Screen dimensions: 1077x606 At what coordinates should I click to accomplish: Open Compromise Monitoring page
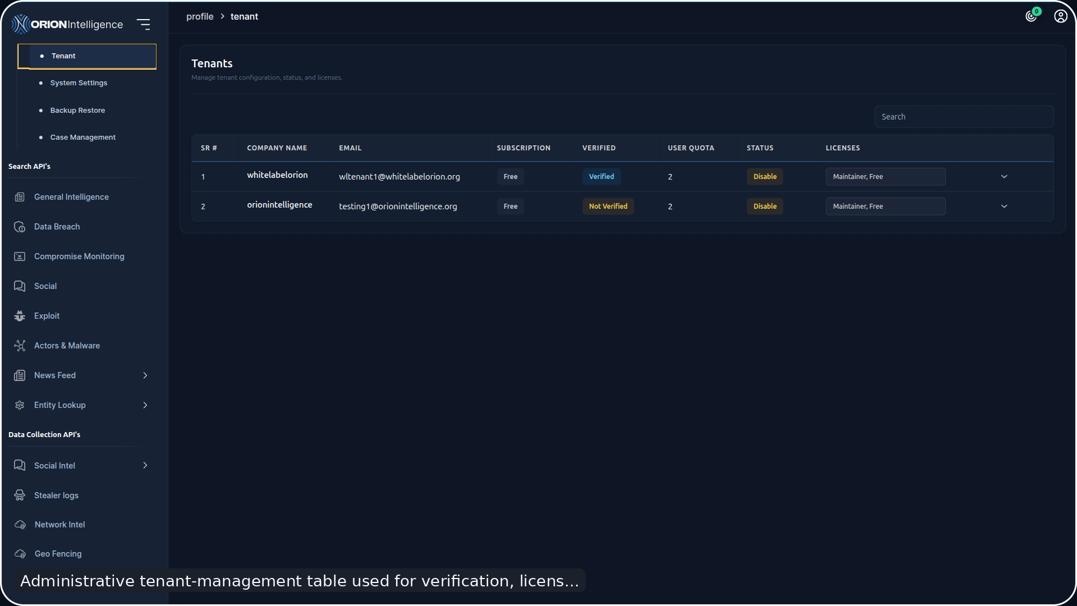coord(79,256)
